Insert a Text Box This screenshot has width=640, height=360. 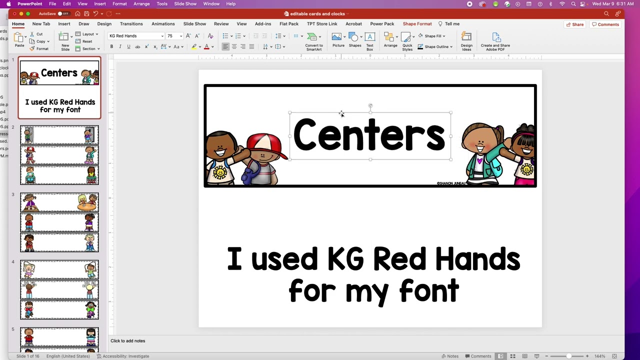tap(369, 41)
